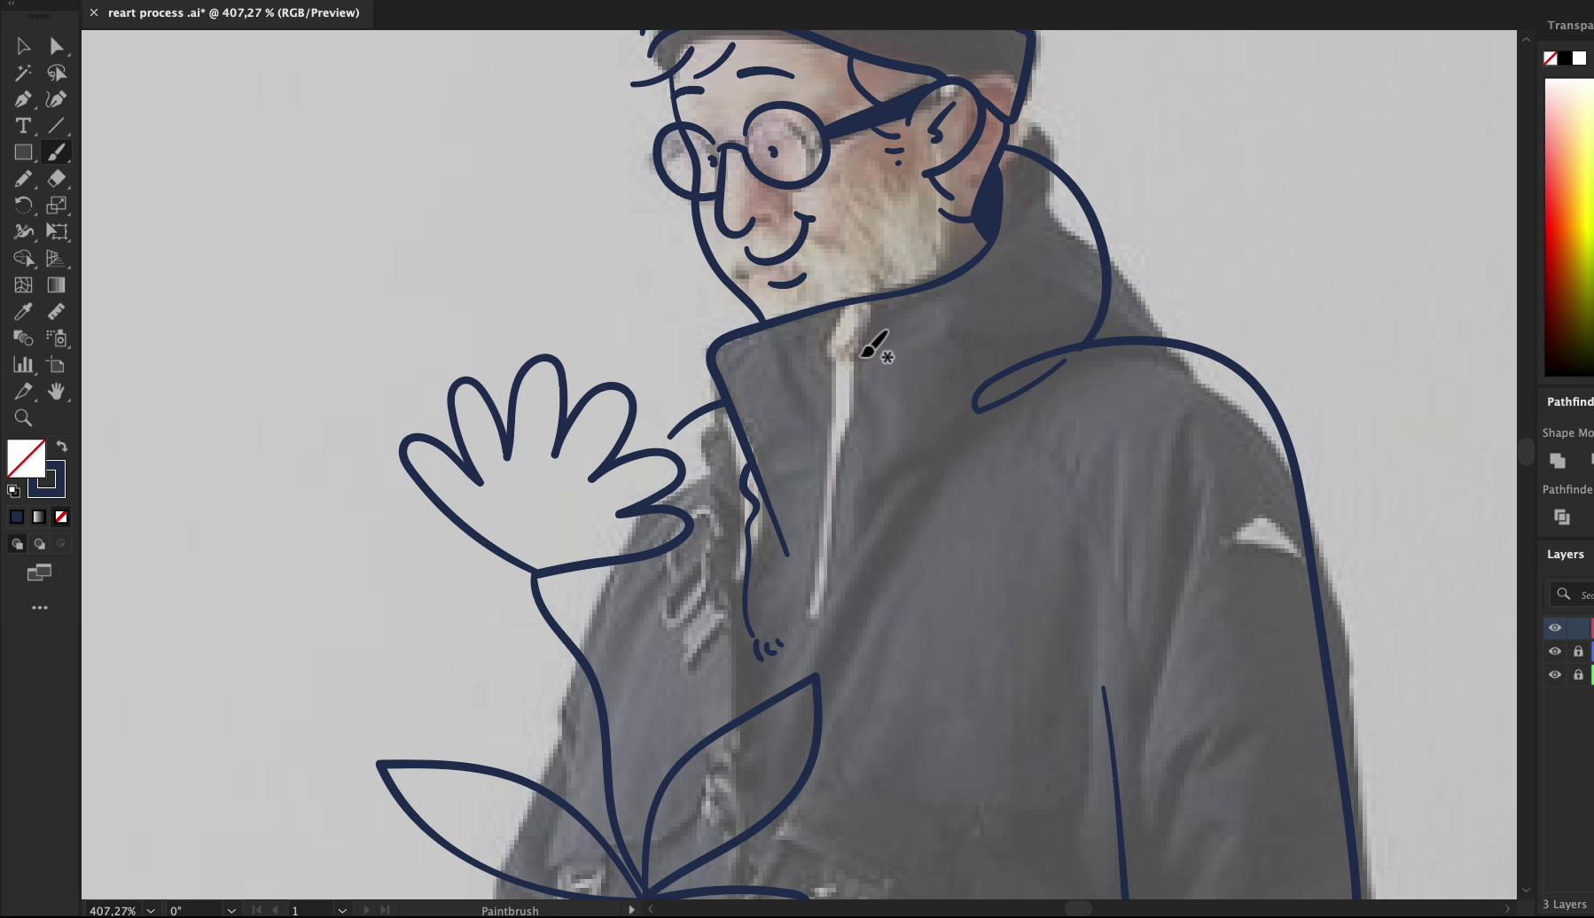1594x918 pixels.
Task: Choose the Column Graph tool
Action: [x=23, y=365]
